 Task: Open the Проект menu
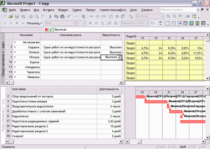[91, 10]
